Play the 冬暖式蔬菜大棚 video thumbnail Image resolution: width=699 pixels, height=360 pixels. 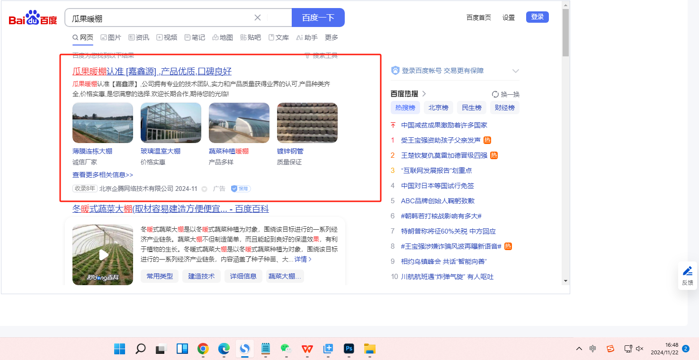(x=103, y=255)
